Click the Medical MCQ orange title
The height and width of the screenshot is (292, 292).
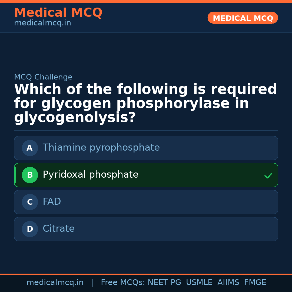[x=58, y=13]
